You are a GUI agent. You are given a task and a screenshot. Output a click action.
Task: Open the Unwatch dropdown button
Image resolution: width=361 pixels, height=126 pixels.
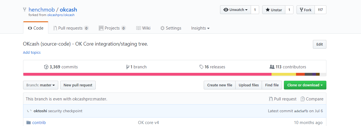pos(236,10)
